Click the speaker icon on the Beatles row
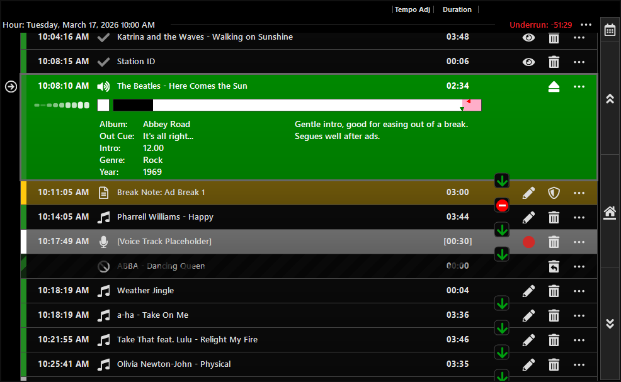The width and height of the screenshot is (621, 382). [103, 86]
